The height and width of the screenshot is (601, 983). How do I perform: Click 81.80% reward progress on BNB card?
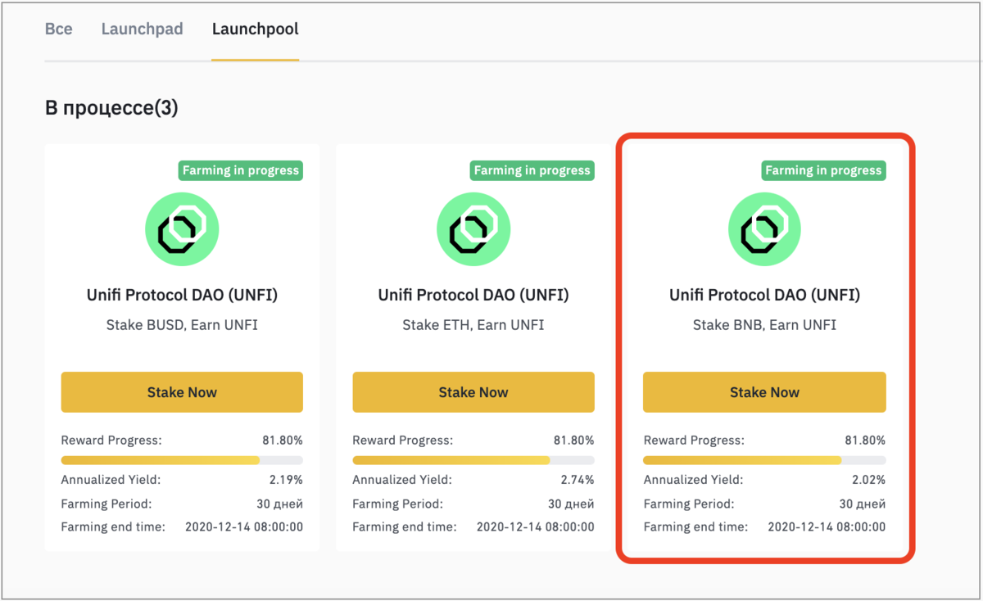pyautogui.click(x=865, y=440)
